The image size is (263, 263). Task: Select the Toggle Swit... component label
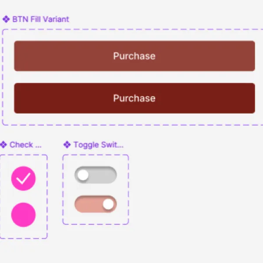tap(99, 145)
